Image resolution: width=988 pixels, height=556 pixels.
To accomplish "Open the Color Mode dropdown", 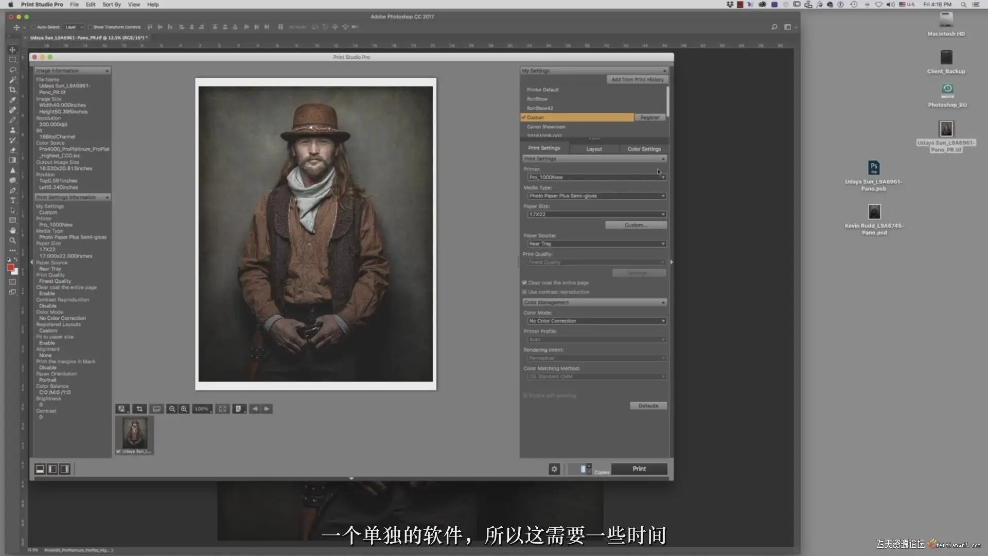I will tap(596, 321).
